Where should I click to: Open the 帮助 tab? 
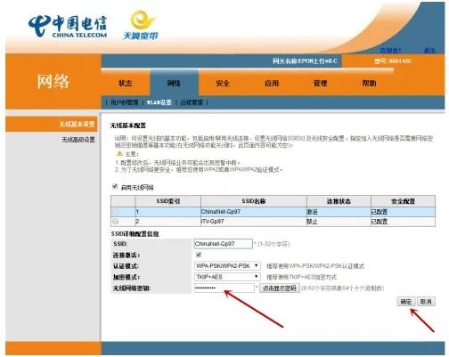point(369,83)
